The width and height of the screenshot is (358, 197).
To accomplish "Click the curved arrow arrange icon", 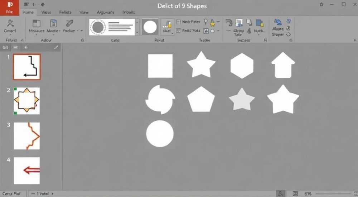I will pyautogui.click(x=229, y=23).
